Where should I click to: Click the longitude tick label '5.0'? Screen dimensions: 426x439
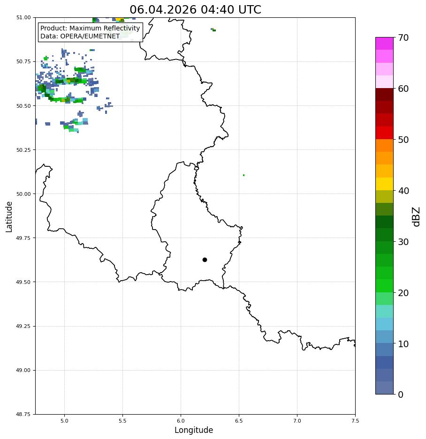tap(64, 421)
